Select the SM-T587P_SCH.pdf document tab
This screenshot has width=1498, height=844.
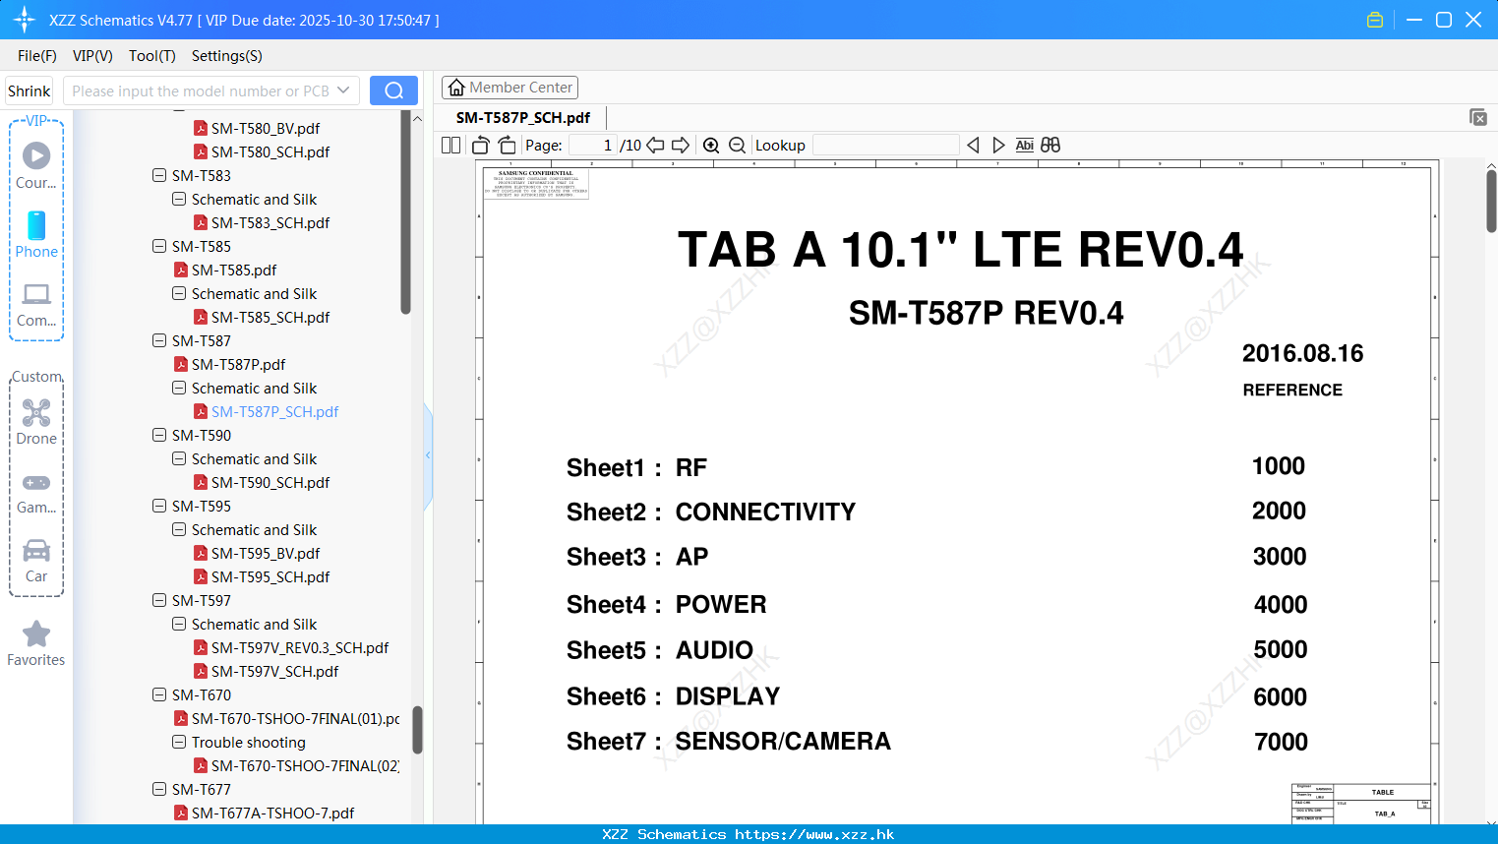click(x=523, y=117)
